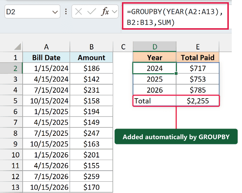Select the $170 amount cell
The width and height of the screenshot is (242, 193).
coord(92,187)
